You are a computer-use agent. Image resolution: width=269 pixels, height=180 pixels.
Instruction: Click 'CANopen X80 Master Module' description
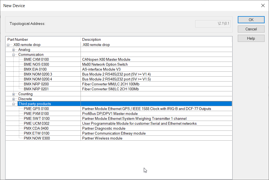106,59
